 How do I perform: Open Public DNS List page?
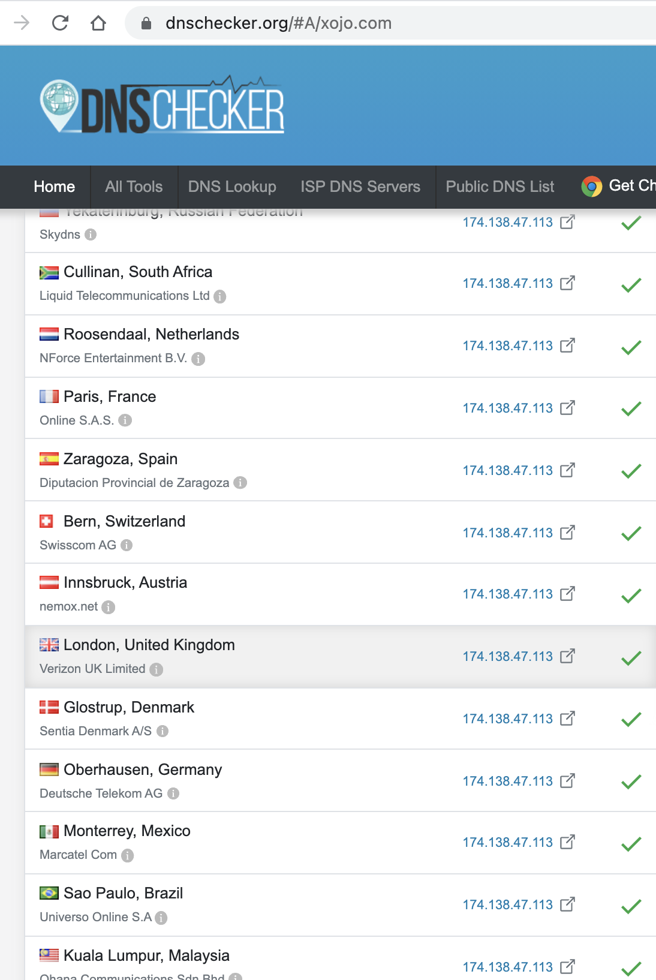[500, 187]
